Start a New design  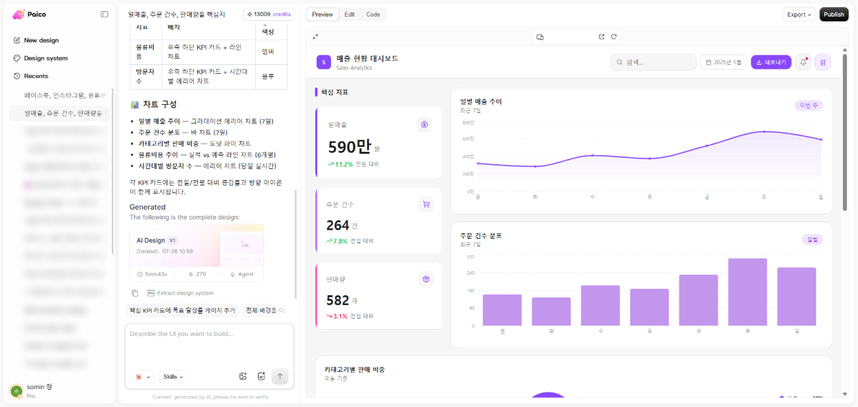click(x=41, y=40)
